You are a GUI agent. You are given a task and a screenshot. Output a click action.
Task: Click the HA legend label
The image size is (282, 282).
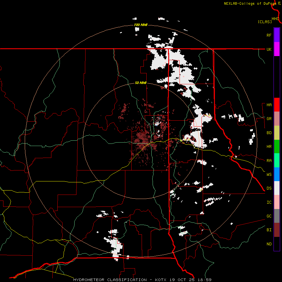pos(269,105)
